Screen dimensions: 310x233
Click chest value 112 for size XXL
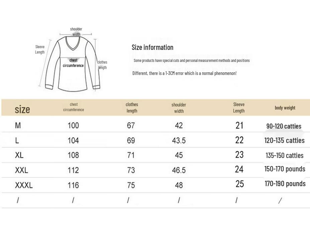click(73, 170)
